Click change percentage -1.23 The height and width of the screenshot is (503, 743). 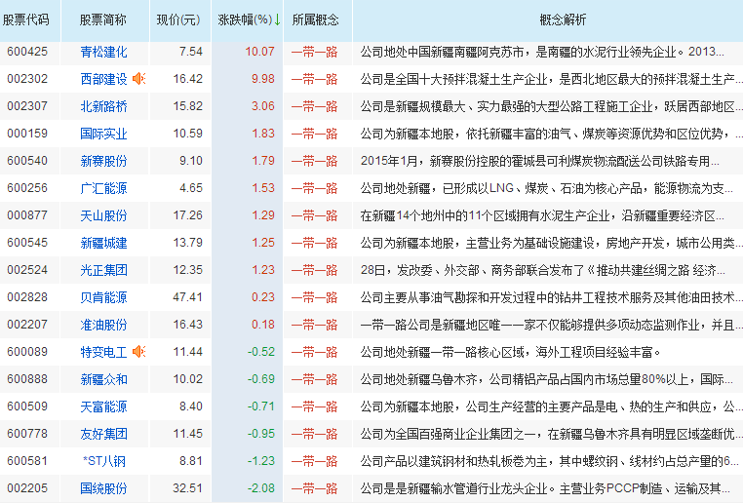pyautogui.click(x=261, y=461)
